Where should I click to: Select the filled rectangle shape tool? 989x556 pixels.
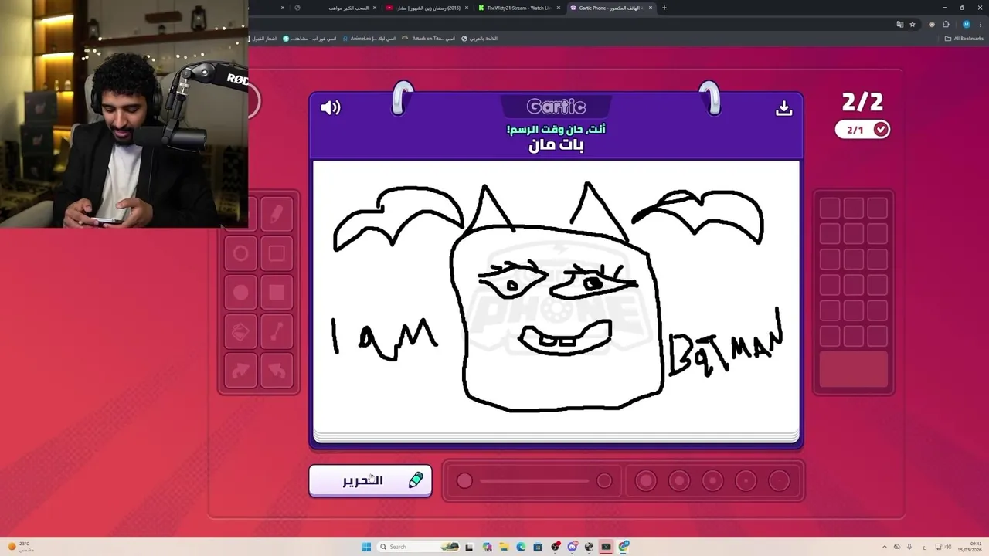277,293
